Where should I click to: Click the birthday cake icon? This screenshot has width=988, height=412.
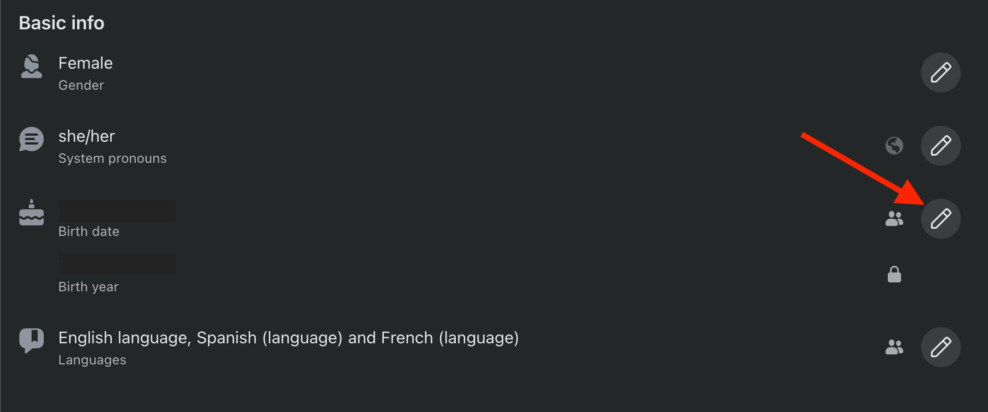point(32,213)
